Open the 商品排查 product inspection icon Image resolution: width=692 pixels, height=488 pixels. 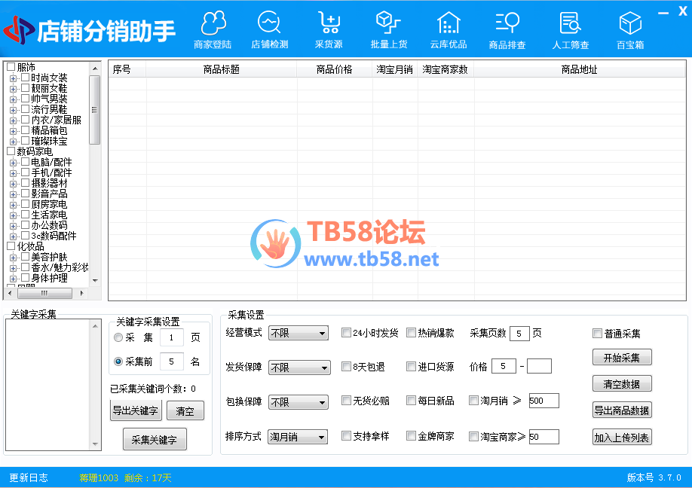coord(507,30)
